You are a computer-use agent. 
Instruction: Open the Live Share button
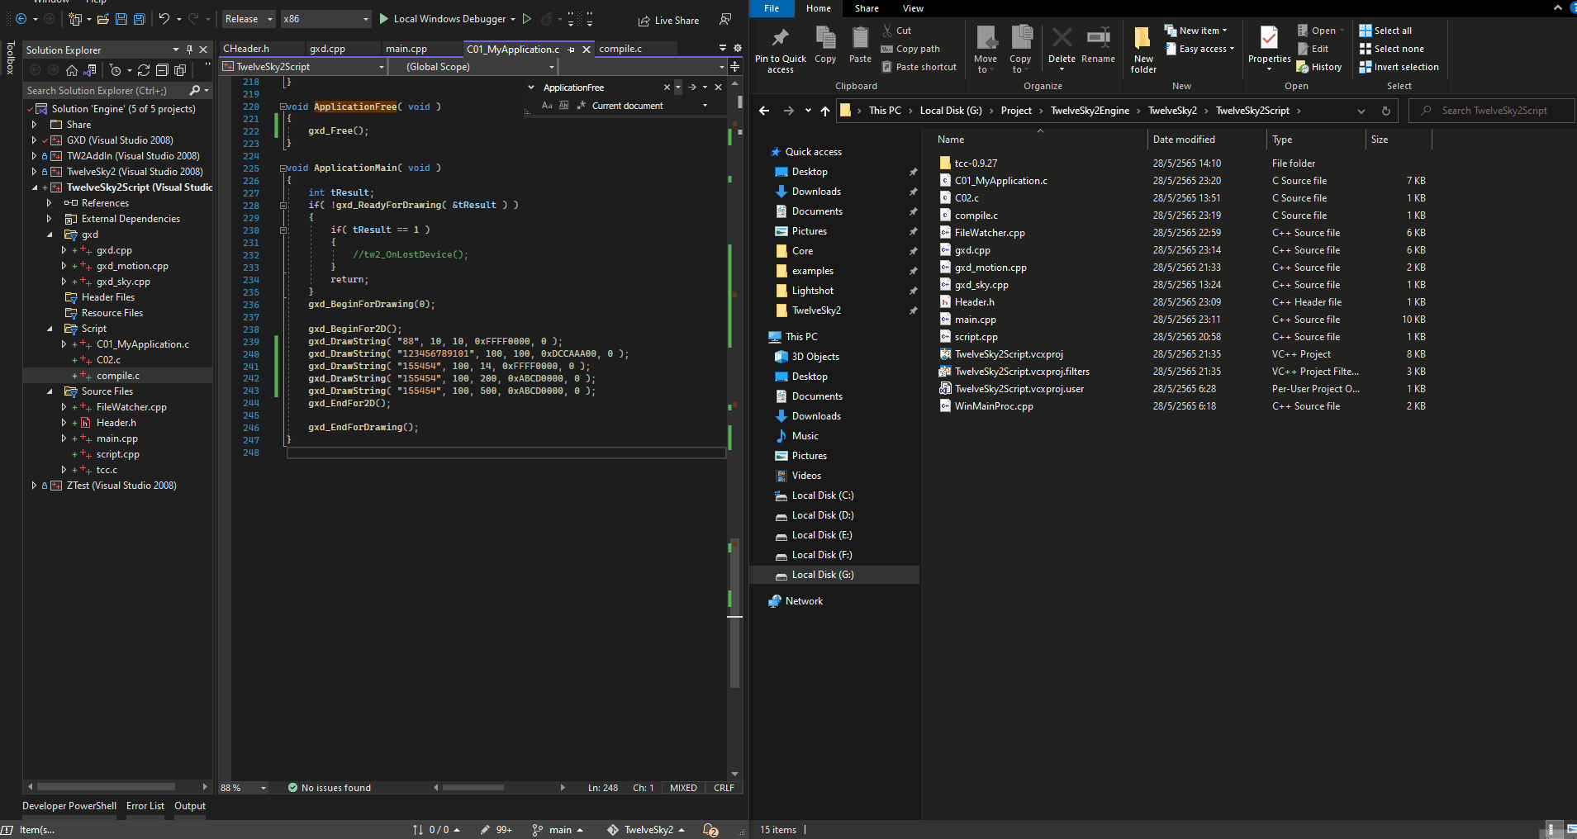668,20
